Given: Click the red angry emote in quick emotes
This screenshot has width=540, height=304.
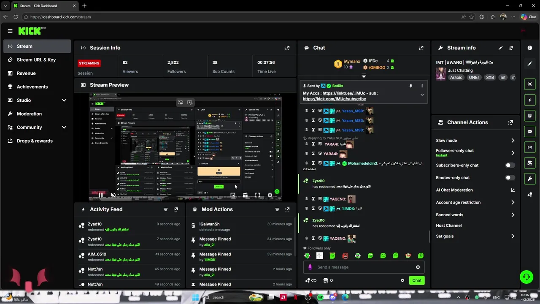Looking at the screenshot, I should 345,256.
